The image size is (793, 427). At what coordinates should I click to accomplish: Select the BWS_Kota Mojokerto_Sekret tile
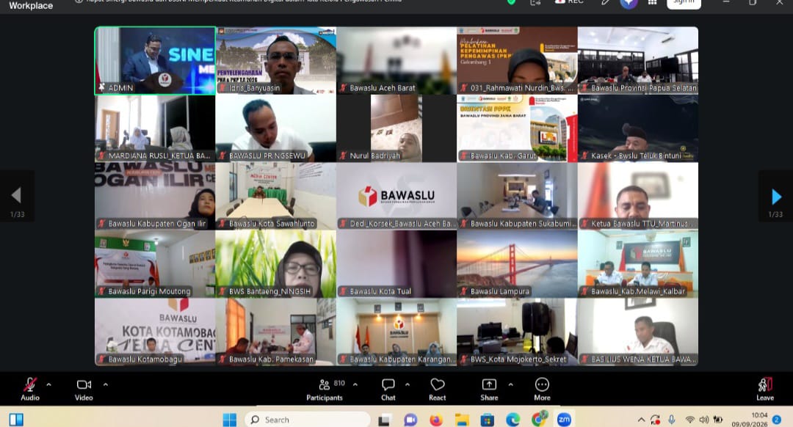pyautogui.click(x=517, y=332)
